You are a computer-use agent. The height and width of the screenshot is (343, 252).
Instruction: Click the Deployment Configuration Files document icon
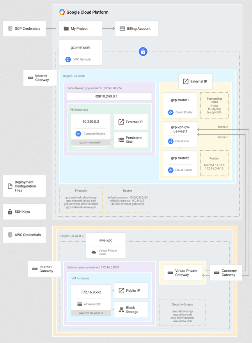(10, 186)
